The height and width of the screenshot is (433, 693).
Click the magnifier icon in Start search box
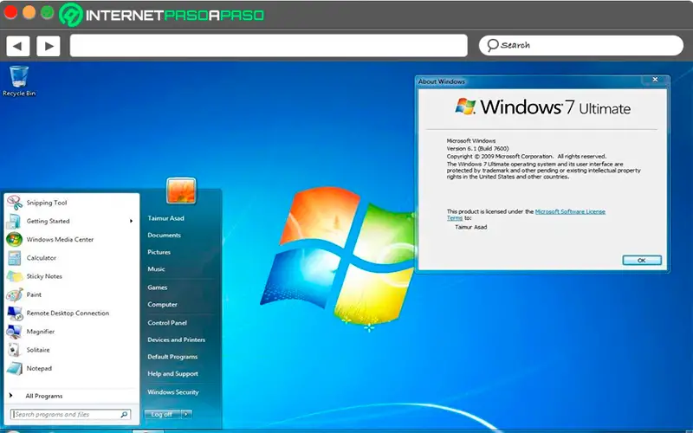point(124,415)
